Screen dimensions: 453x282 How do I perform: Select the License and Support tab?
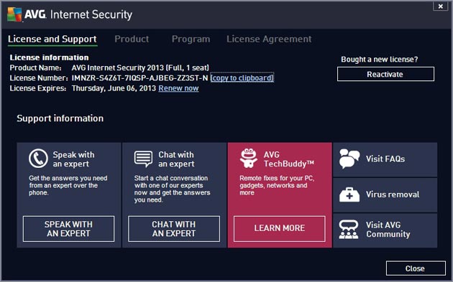(52, 39)
